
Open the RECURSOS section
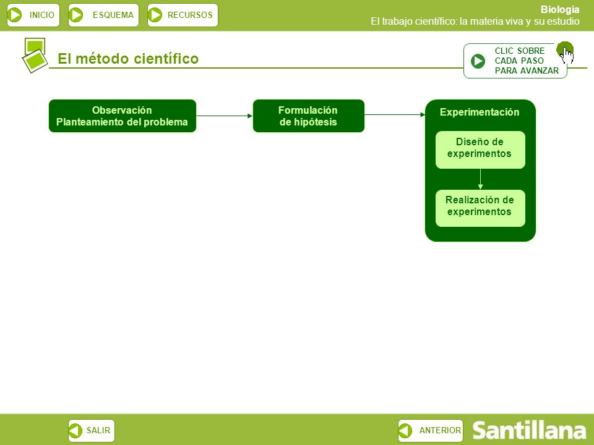click(x=183, y=15)
